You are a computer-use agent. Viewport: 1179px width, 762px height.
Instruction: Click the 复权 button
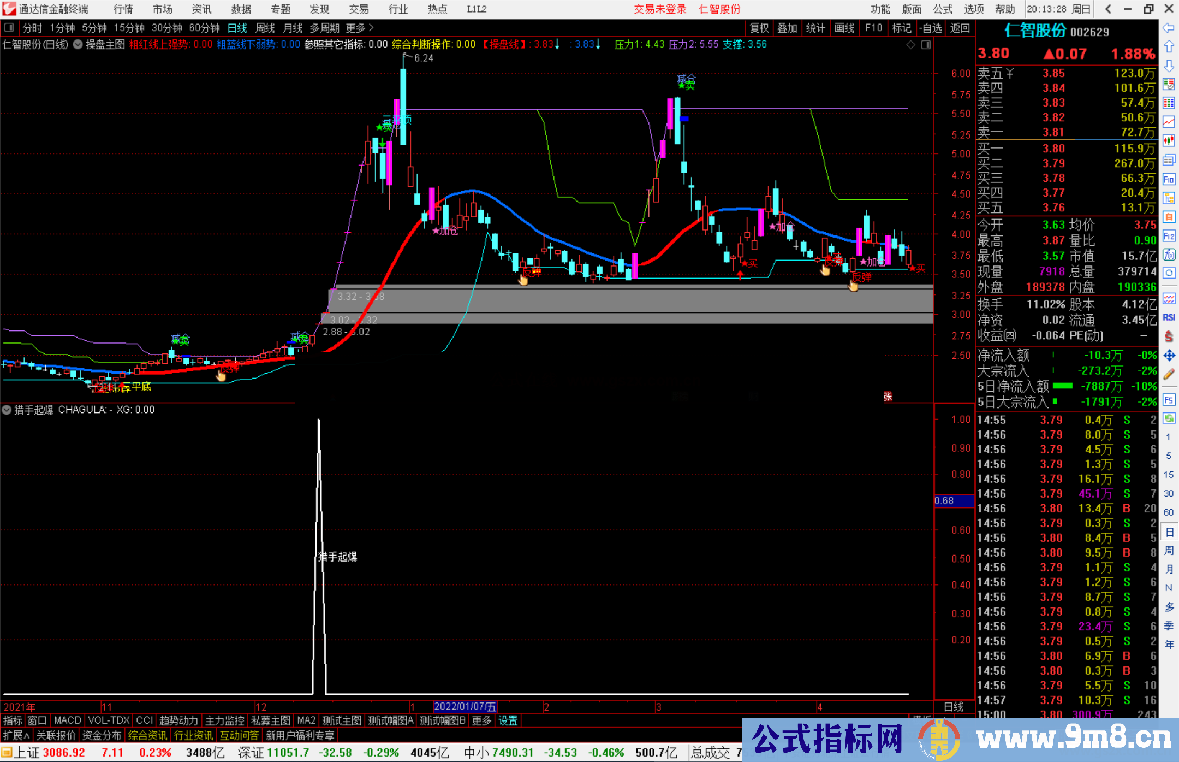tap(759, 28)
